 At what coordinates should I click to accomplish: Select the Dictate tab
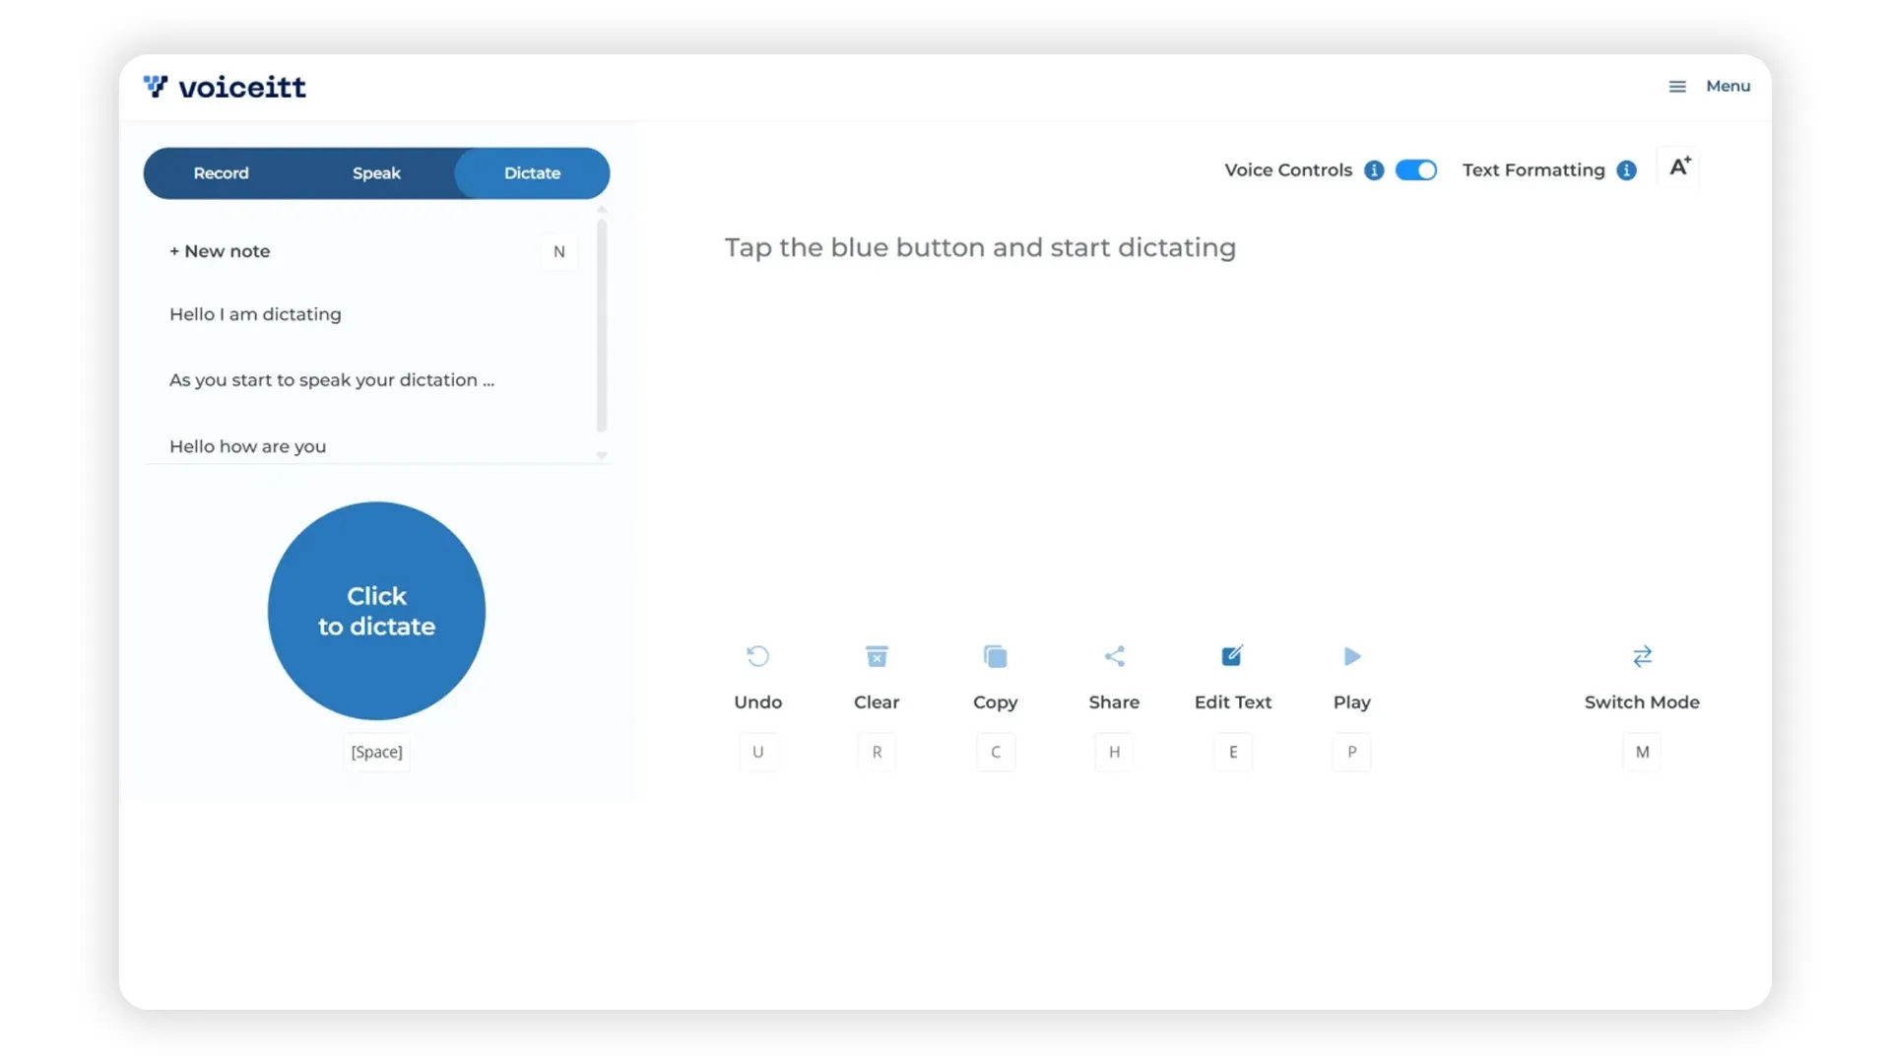(532, 173)
